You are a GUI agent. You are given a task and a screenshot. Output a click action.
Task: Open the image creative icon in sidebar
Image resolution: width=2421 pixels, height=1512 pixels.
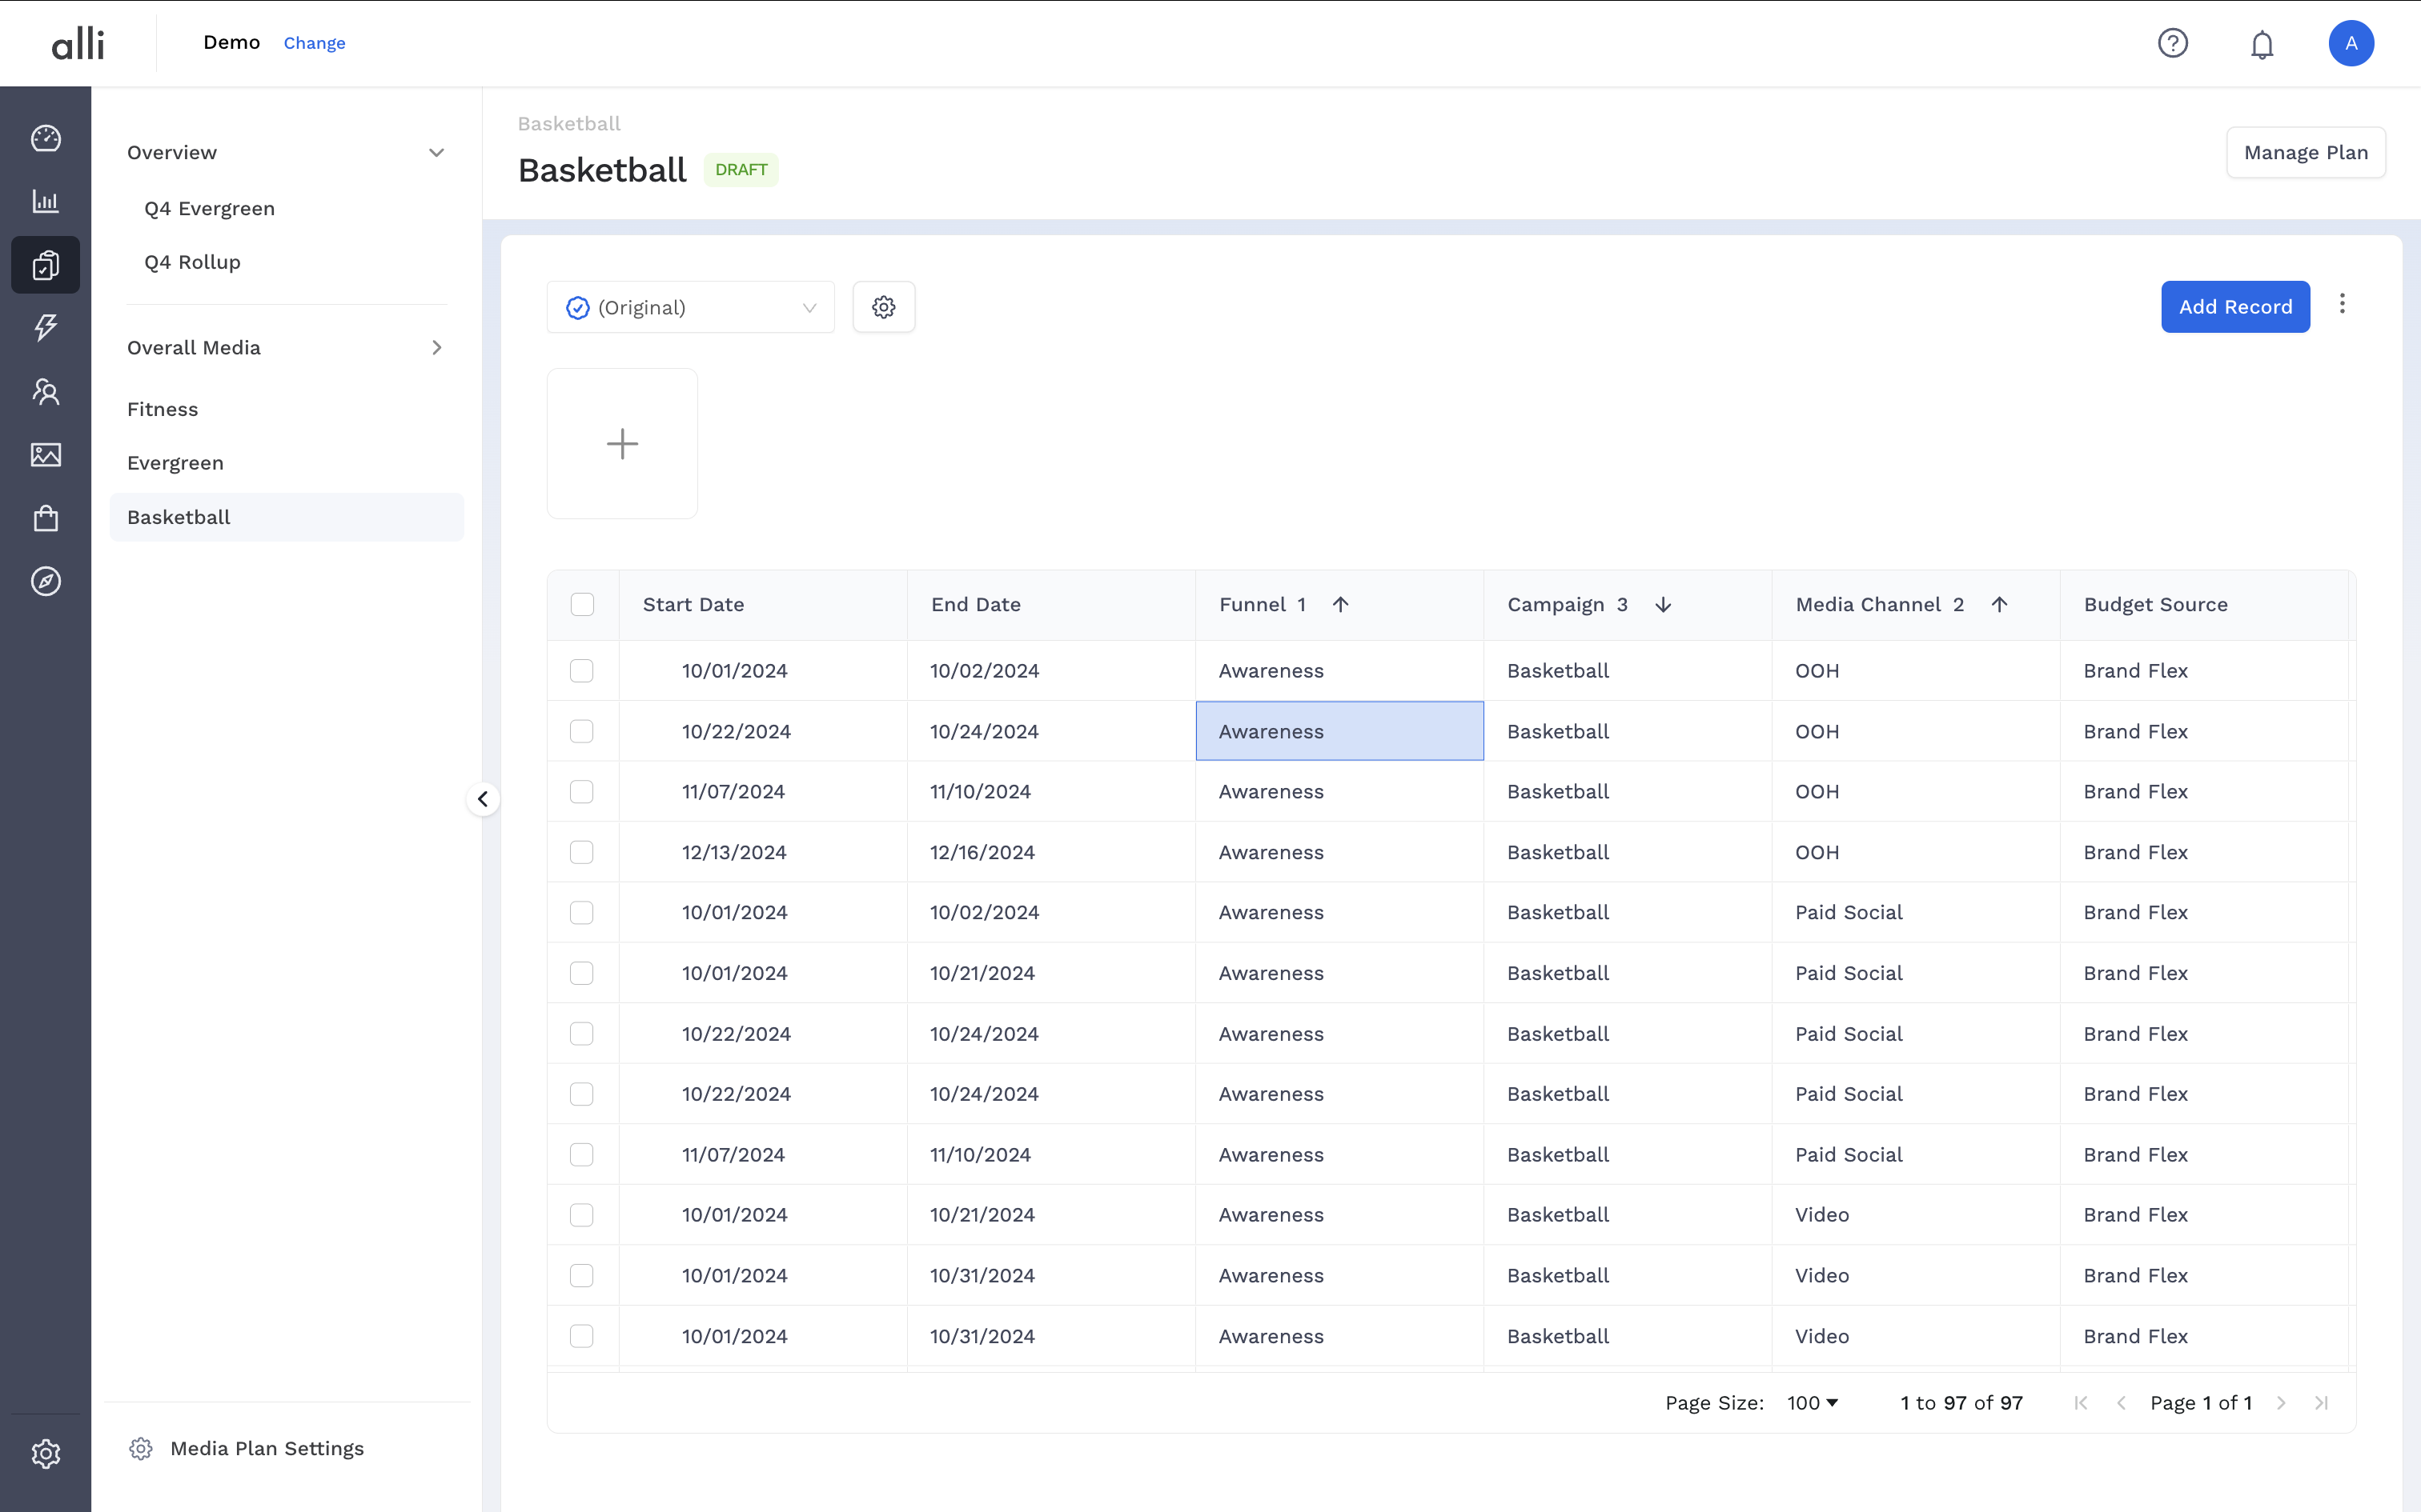pos(46,455)
